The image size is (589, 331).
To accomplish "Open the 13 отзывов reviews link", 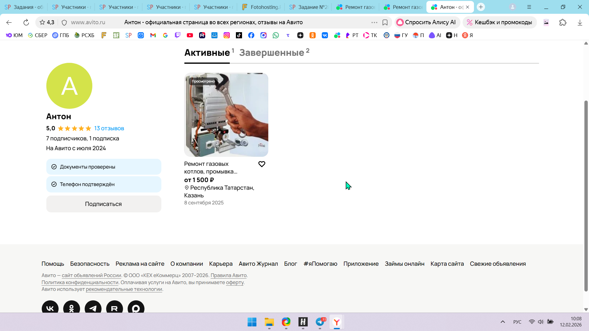I will click(x=109, y=128).
